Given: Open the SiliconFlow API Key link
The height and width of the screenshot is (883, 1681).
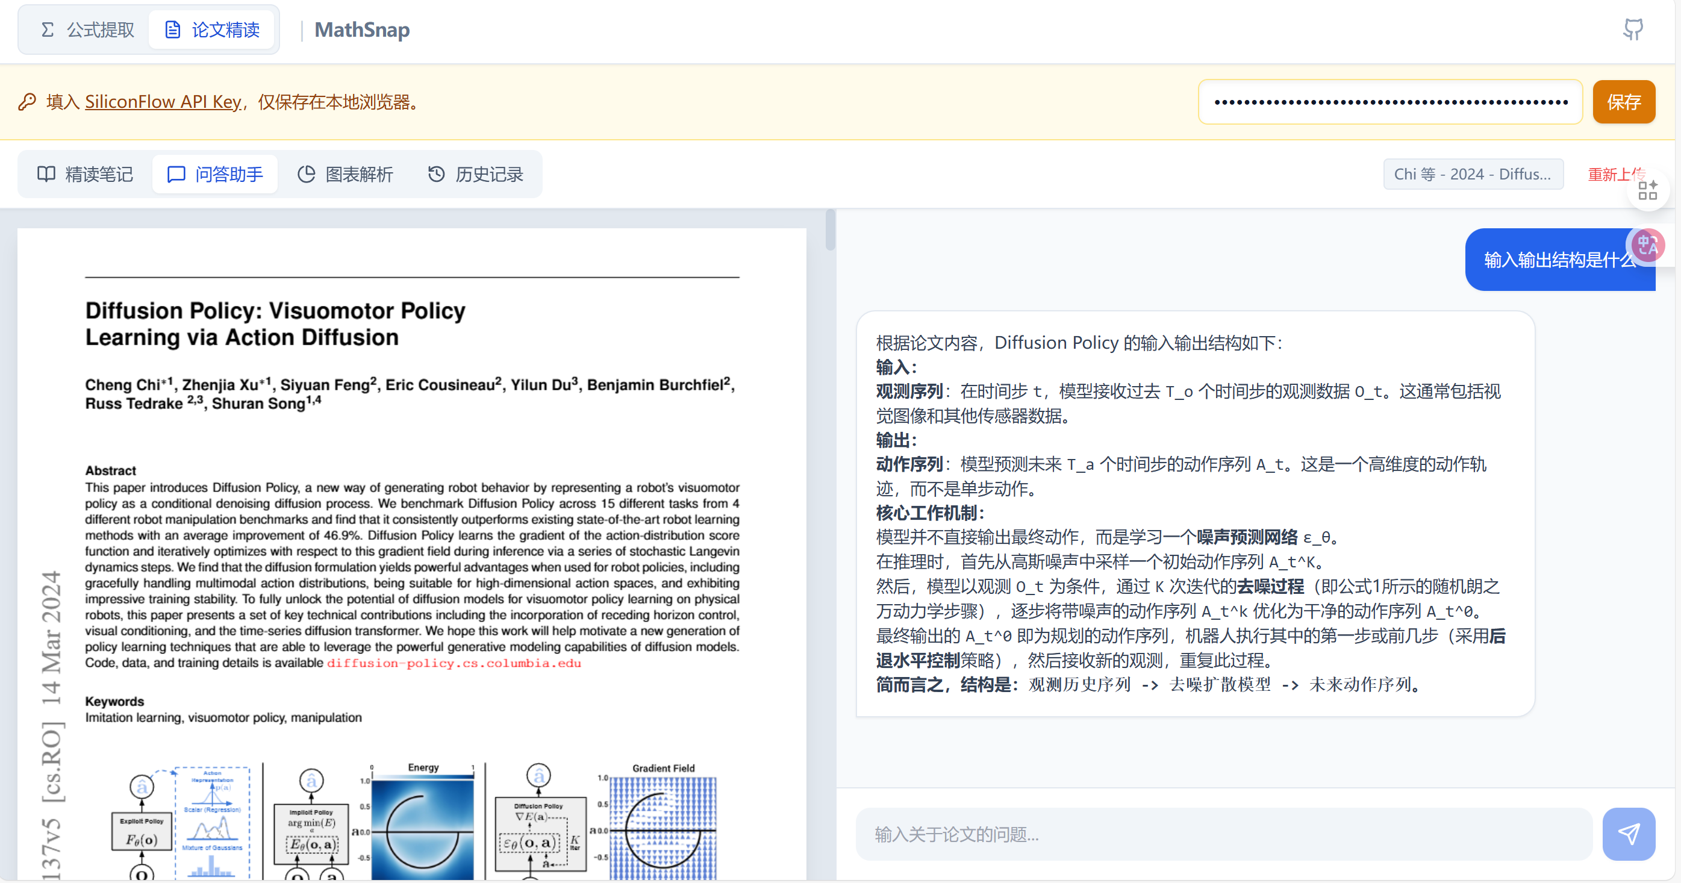Looking at the screenshot, I should point(163,102).
